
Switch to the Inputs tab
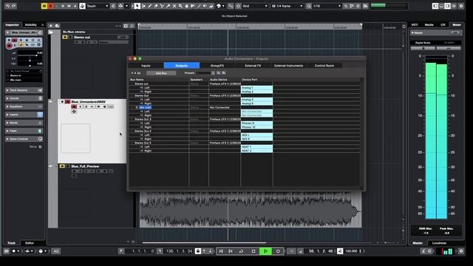point(146,66)
